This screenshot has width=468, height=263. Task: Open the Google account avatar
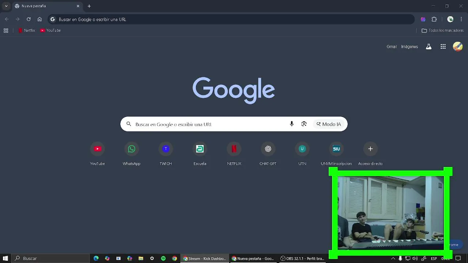point(458,46)
